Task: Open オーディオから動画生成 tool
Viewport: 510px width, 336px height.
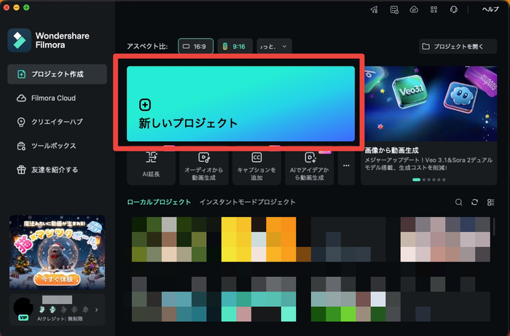Action: pos(204,166)
